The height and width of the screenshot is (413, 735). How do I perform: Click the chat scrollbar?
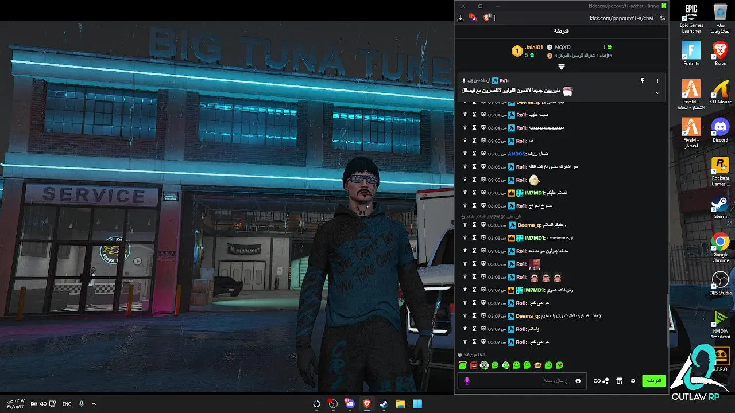point(667,321)
